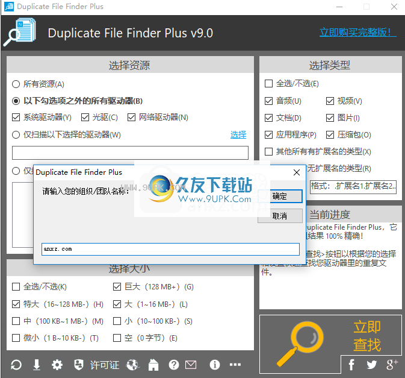
Task: Click the extension format input field
Action: 353,186
